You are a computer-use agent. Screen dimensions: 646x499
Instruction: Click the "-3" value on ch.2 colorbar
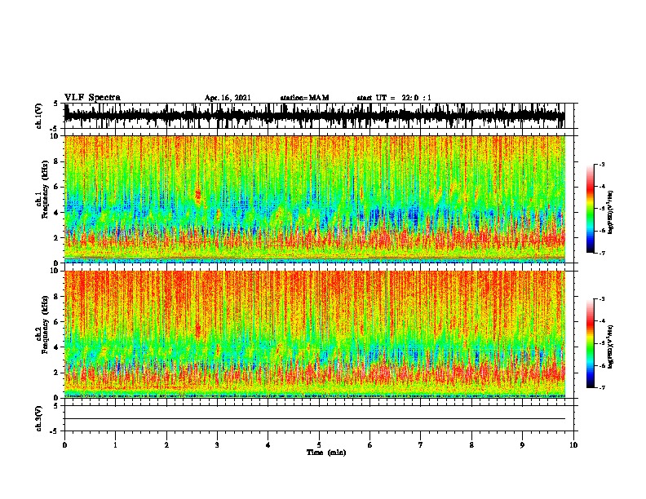602,299
